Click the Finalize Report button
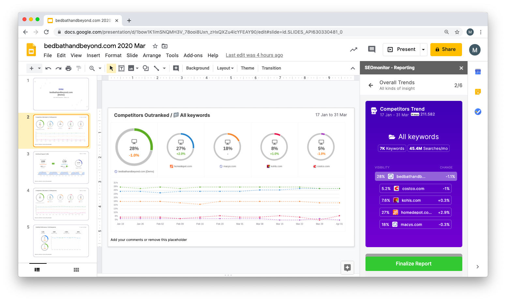The height and width of the screenshot is (301, 506). click(414, 263)
